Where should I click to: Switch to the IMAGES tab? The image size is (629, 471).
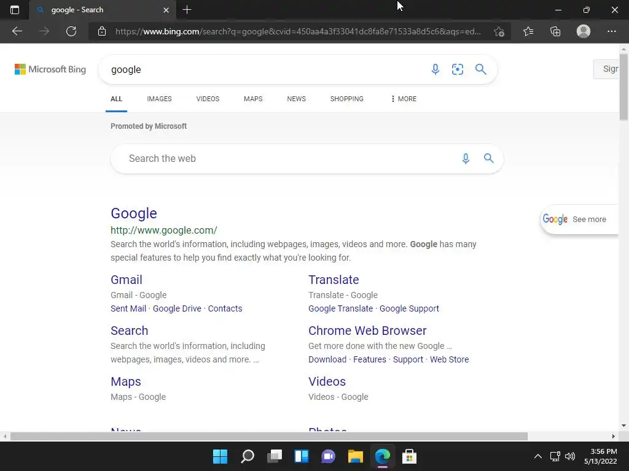pos(159,99)
